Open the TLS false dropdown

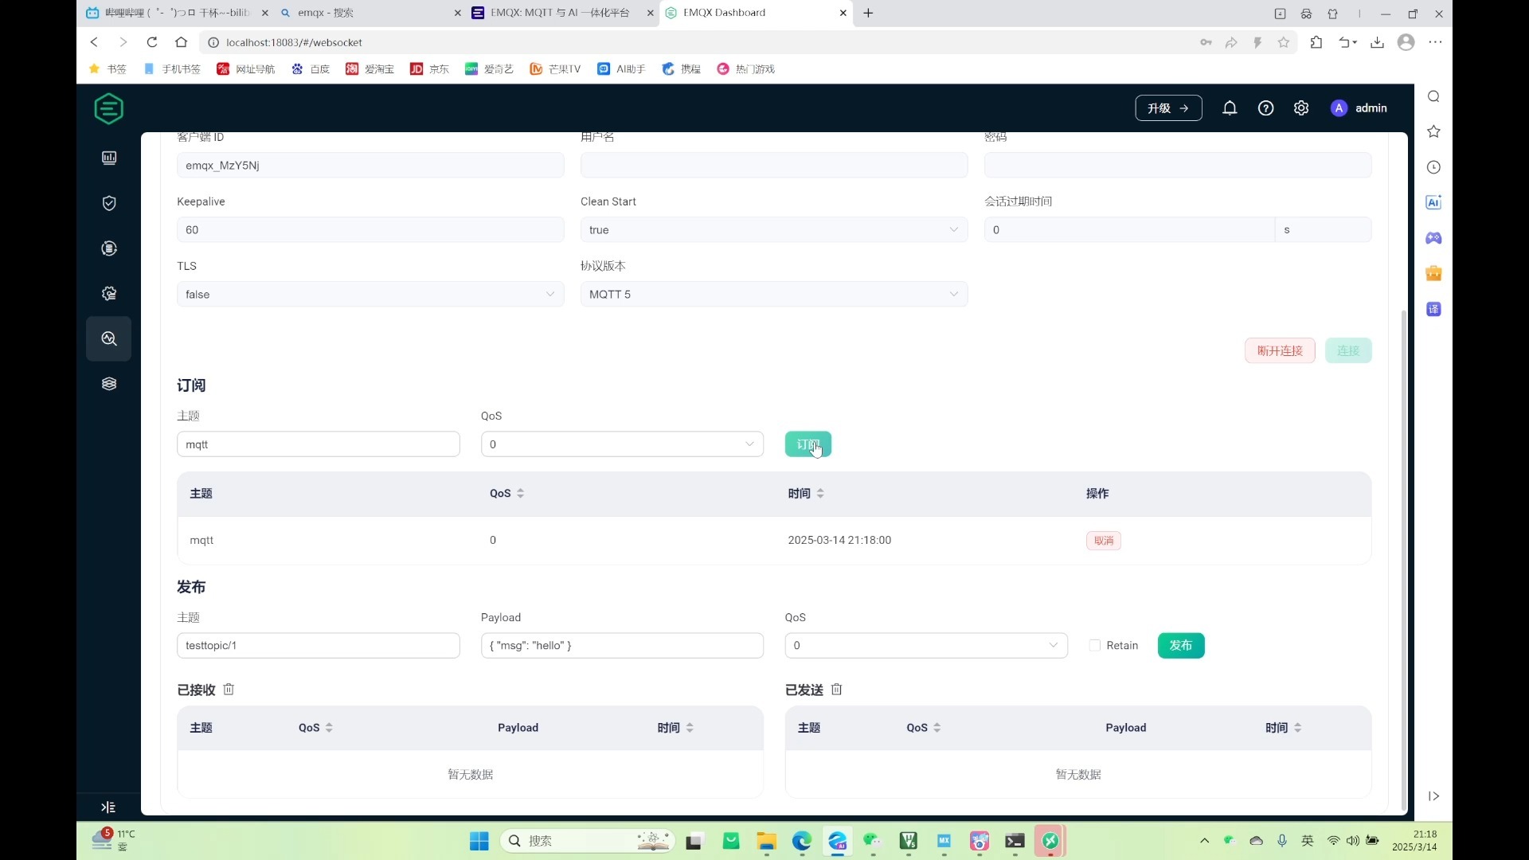tap(370, 295)
